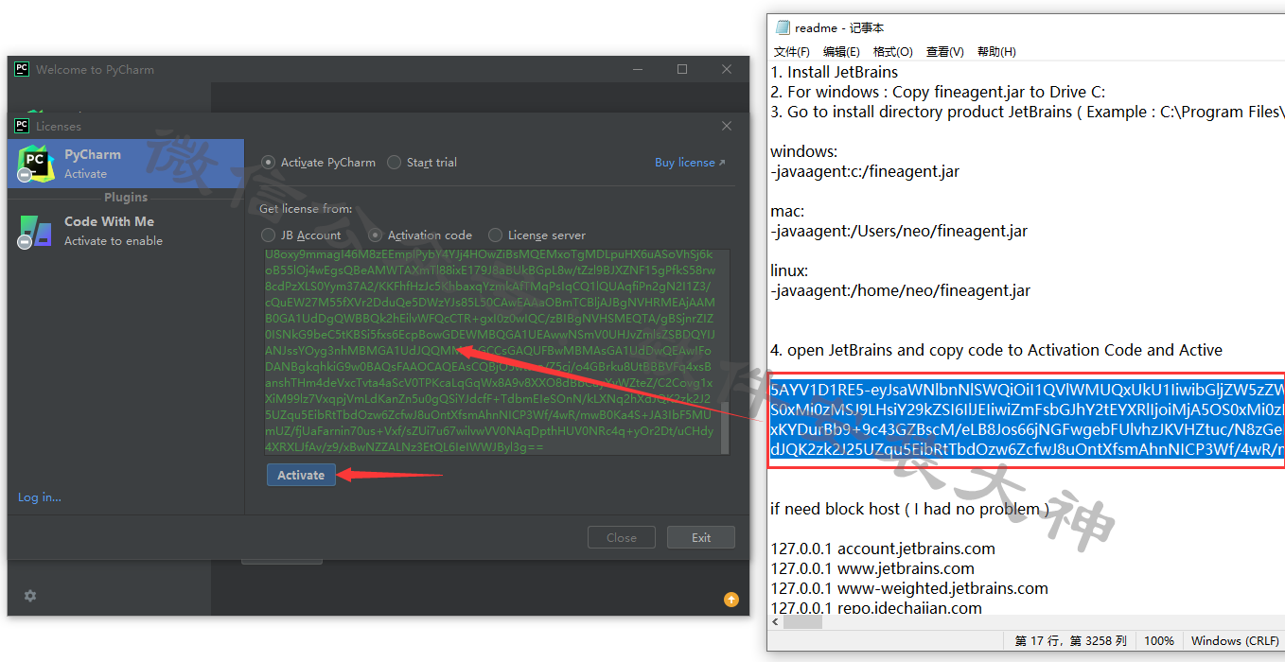Viewport: 1285px width, 662px height.
Task: Click the Activate button
Action: click(x=301, y=475)
